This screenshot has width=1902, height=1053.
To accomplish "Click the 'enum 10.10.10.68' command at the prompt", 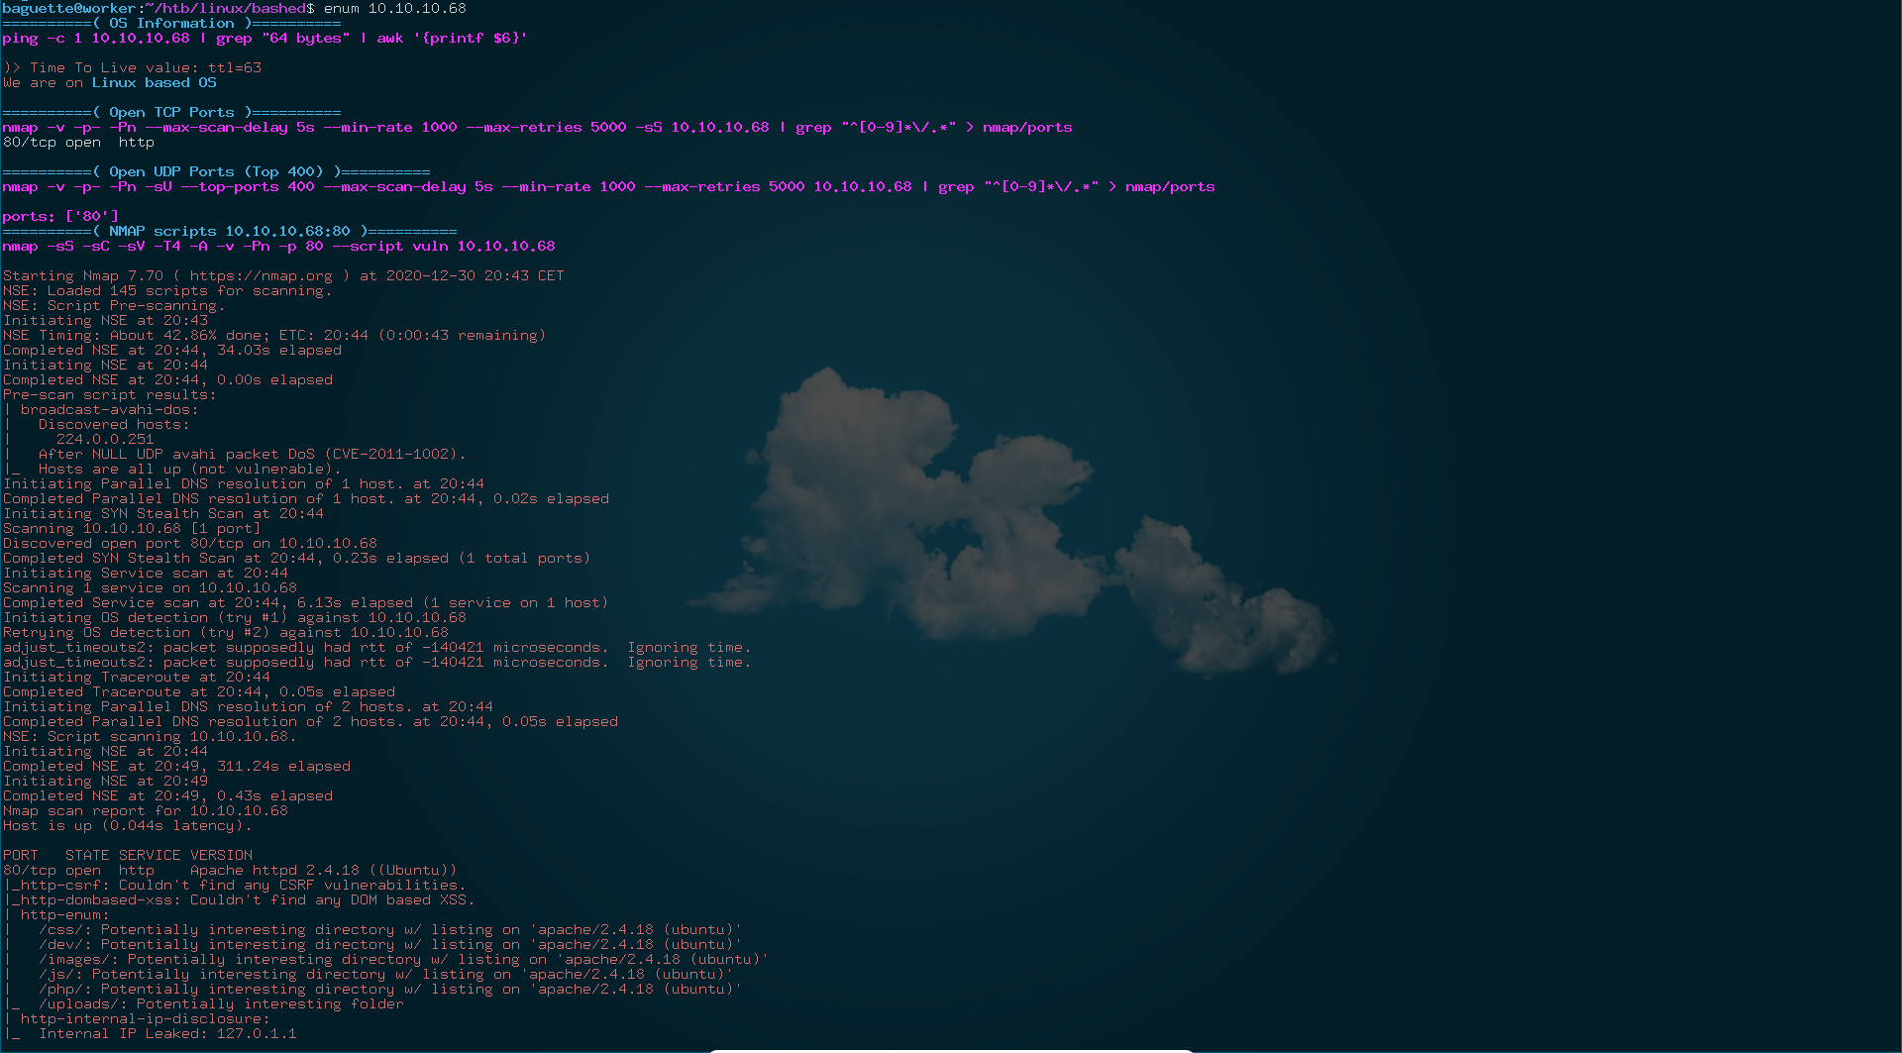I will coord(395,8).
